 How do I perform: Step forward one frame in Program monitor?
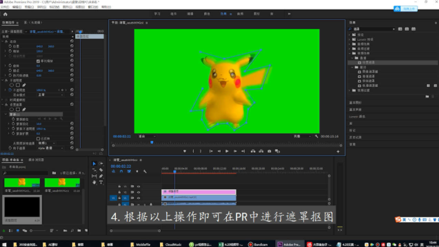click(x=235, y=151)
